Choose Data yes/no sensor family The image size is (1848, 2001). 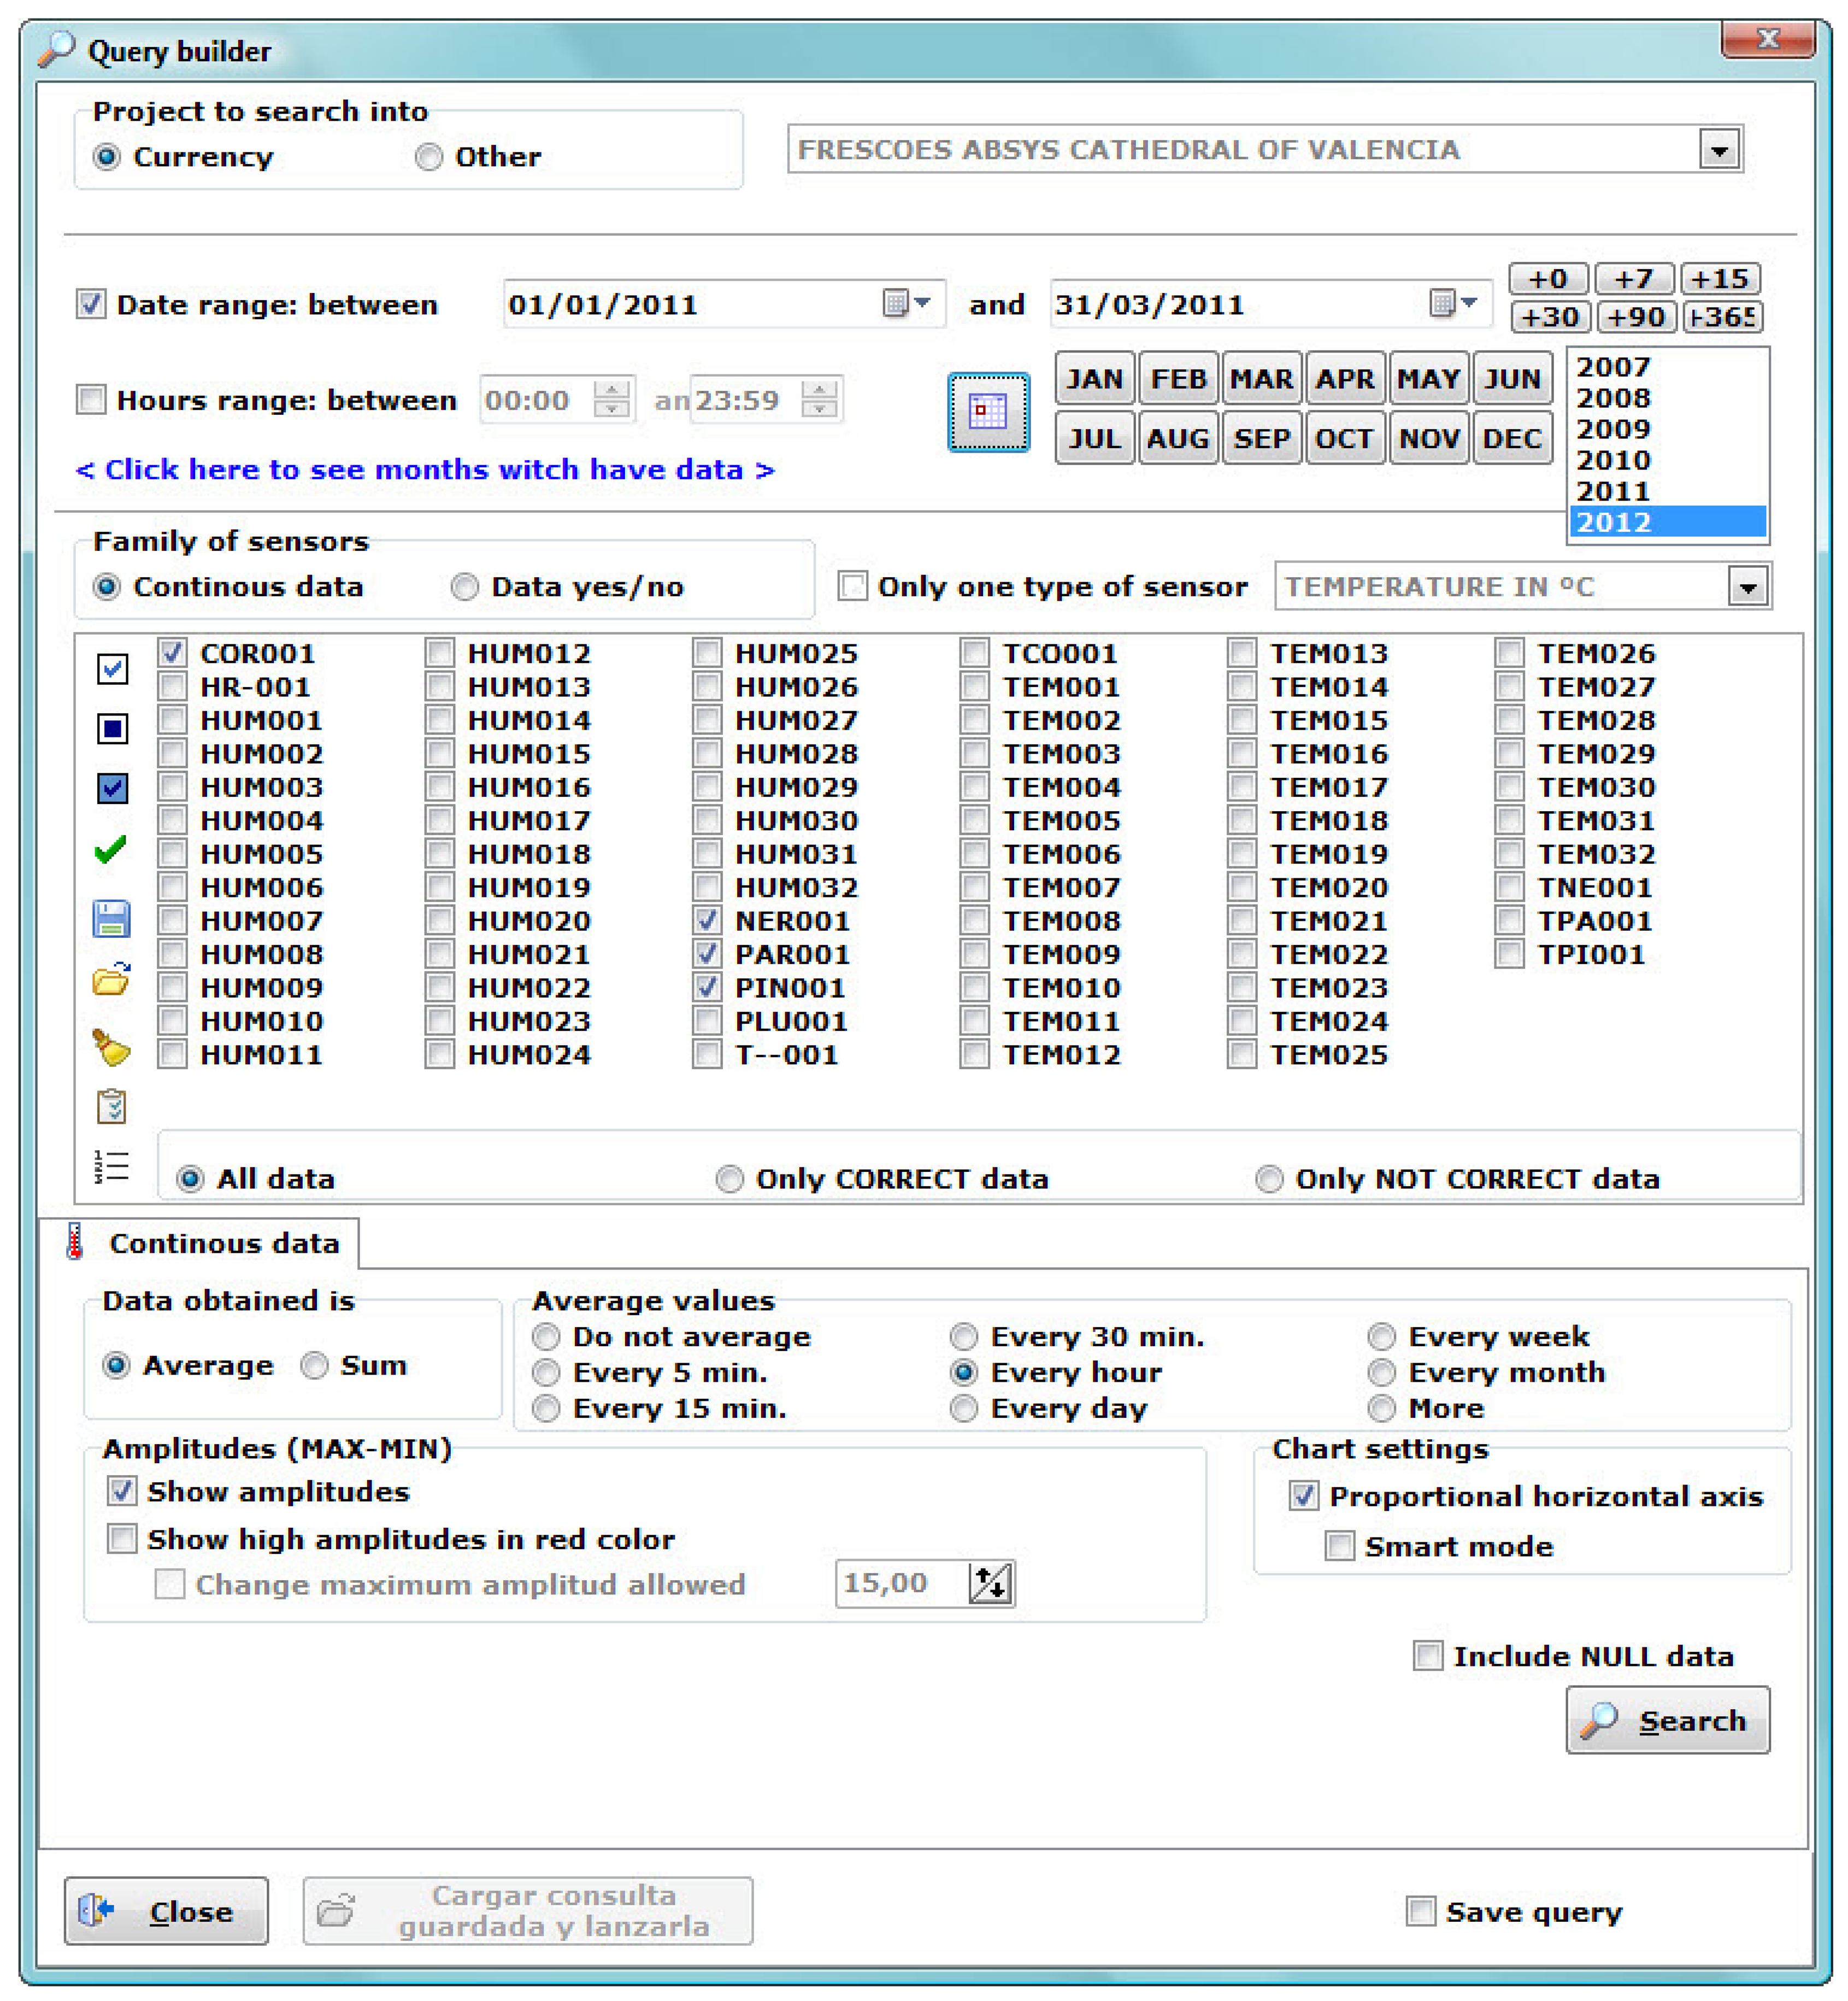[465, 588]
